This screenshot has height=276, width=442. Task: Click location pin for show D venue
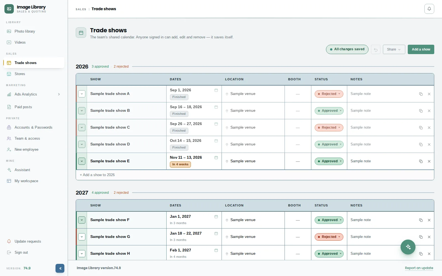pos(227,144)
